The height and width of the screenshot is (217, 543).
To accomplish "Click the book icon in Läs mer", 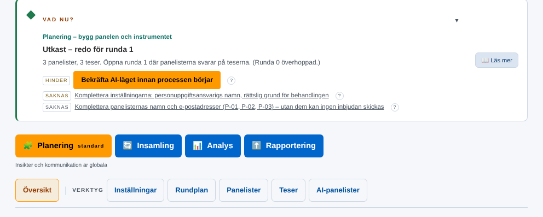I will (x=485, y=60).
